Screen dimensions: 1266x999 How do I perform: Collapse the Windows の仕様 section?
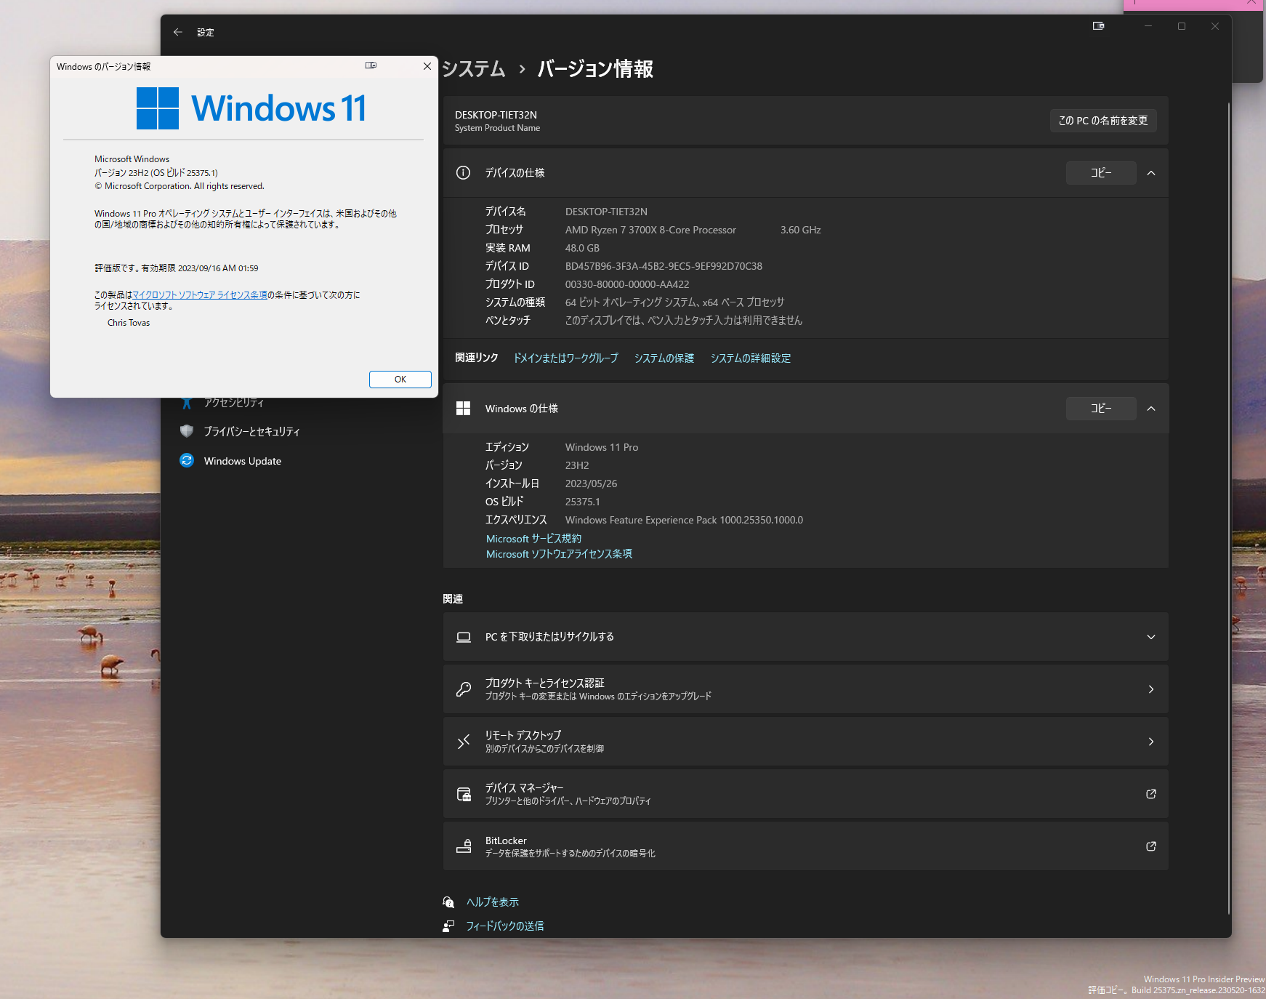pyautogui.click(x=1151, y=409)
